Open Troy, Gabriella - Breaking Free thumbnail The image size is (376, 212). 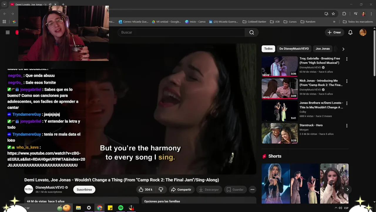click(280, 66)
